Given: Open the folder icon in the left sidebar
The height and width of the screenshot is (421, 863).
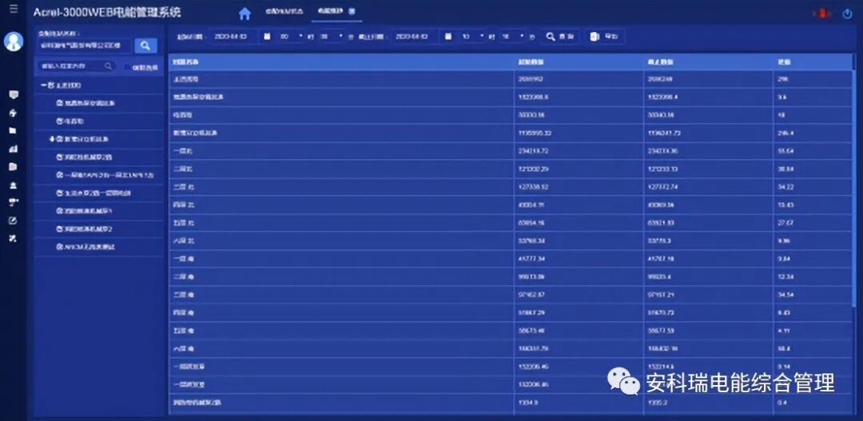Looking at the screenshot, I should click(14, 131).
